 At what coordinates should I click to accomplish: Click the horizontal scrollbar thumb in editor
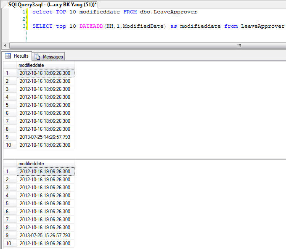pyautogui.click(x=148, y=45)
